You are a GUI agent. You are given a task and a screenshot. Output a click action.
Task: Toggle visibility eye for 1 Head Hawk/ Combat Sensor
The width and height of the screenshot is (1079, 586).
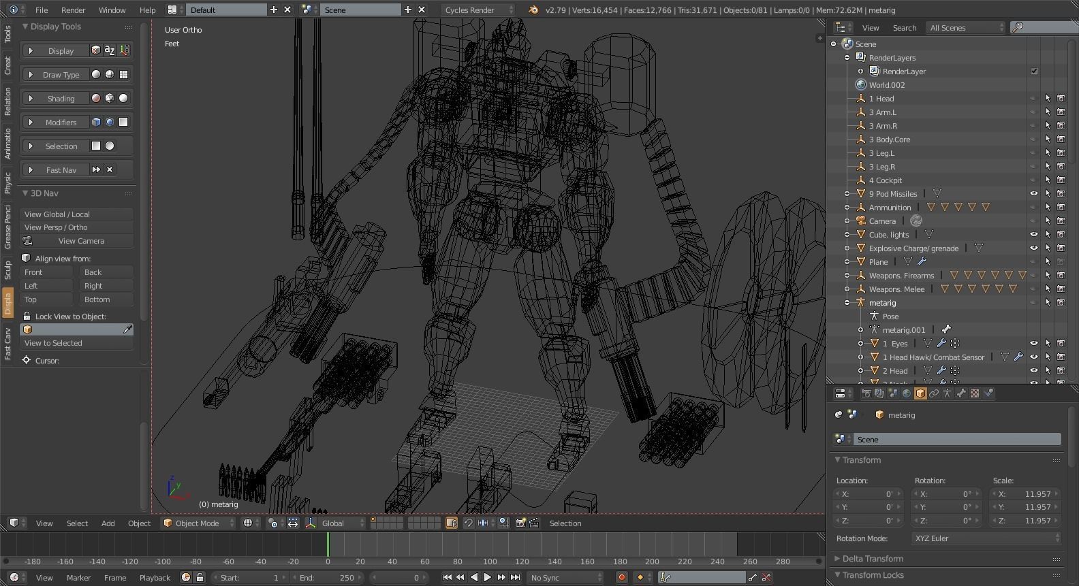point(1033,357)
